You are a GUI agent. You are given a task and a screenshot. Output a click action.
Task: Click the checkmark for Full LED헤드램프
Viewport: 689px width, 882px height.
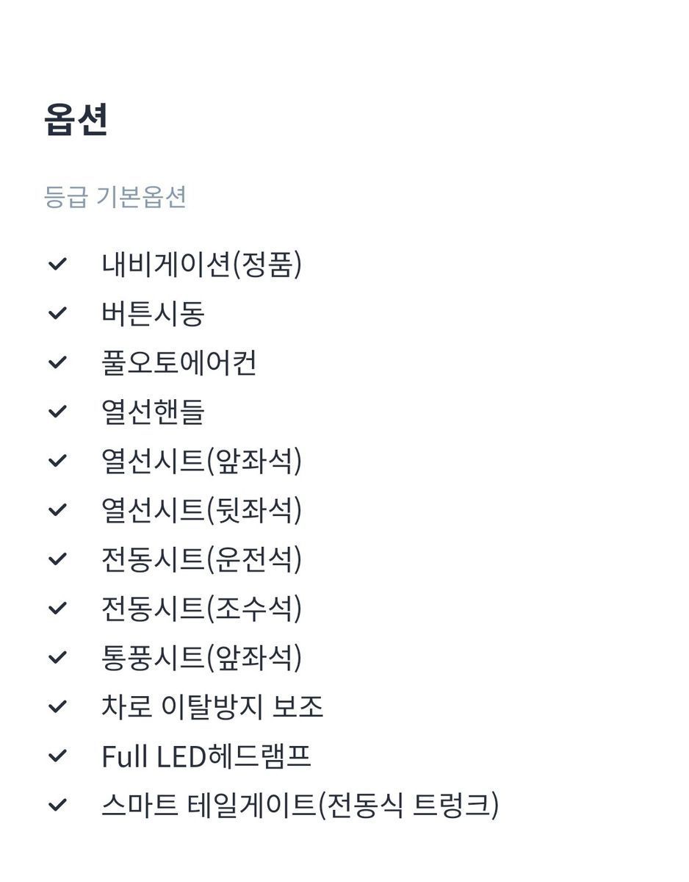tap(57, 756)
